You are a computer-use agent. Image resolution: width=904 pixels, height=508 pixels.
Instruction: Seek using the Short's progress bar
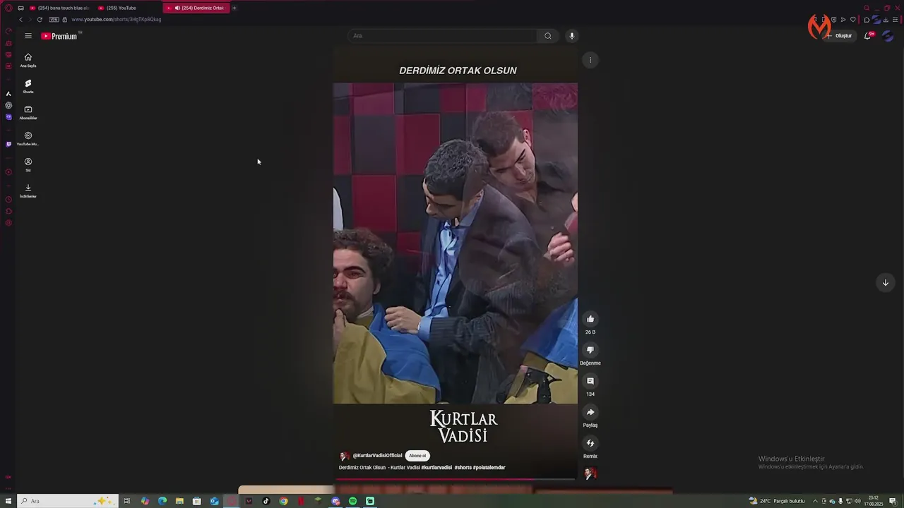pos(455,479)
